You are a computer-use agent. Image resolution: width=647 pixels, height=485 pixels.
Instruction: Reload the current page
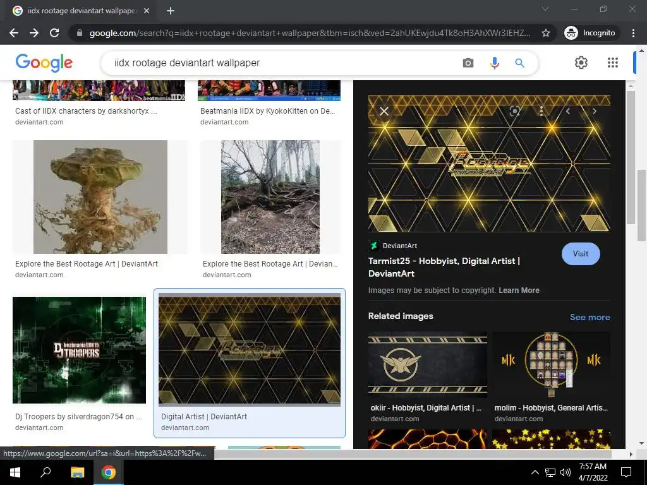(54, 33)
